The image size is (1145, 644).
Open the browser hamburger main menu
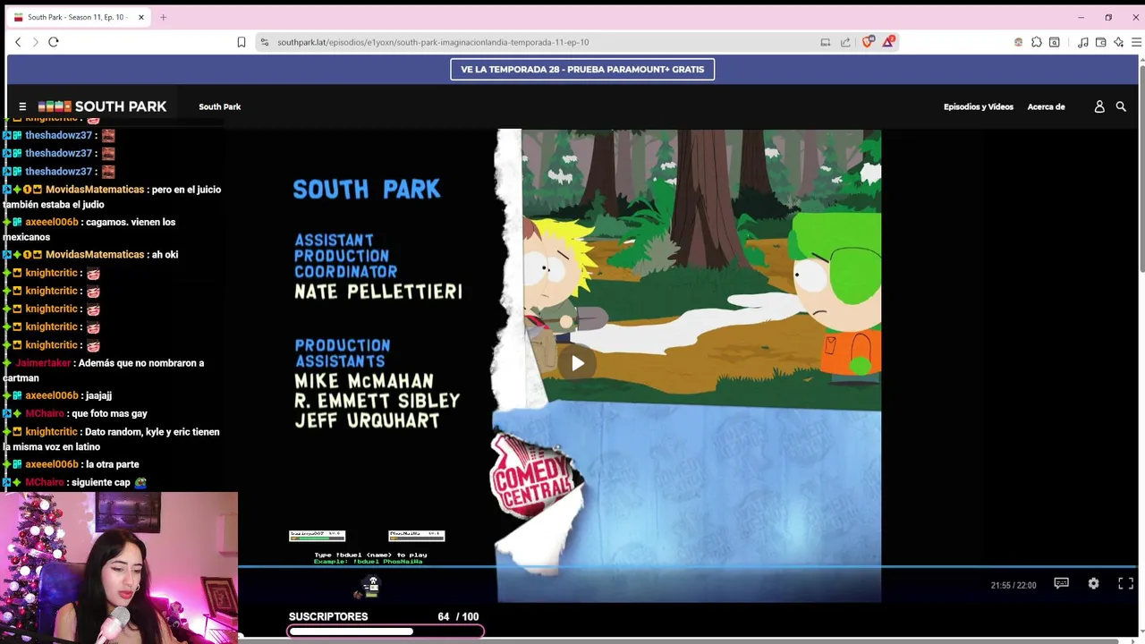click(1137, 42)
